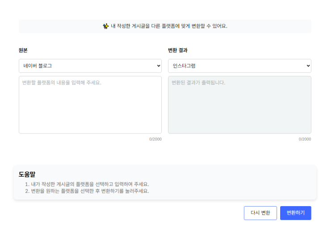Viewport: 332px width, 232px height.
Task: Click the sparkle icon in the banner
Action: pos(105,26)
